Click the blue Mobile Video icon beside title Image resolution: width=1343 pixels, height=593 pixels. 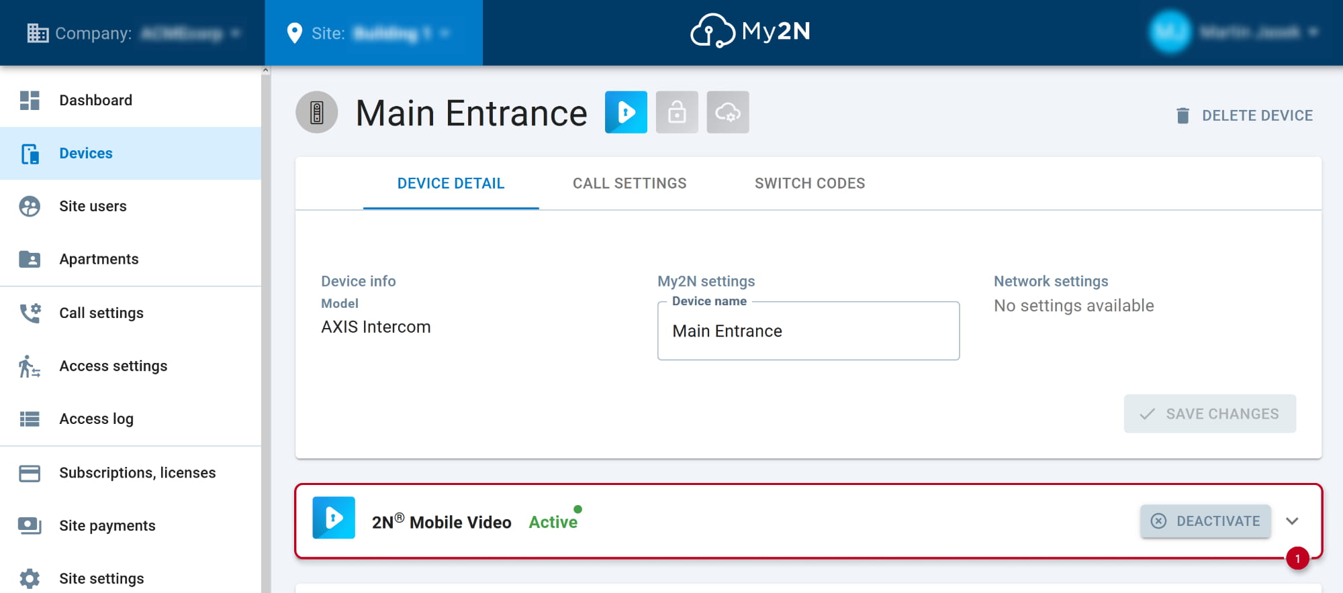[626, 112]
